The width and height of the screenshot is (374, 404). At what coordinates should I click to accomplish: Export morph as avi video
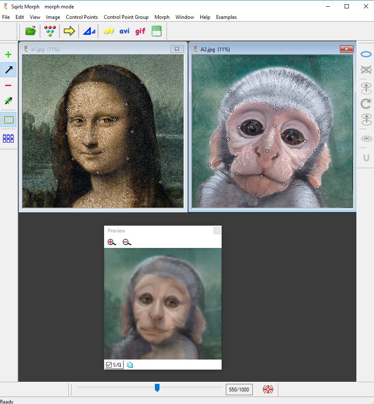(124, 31)
